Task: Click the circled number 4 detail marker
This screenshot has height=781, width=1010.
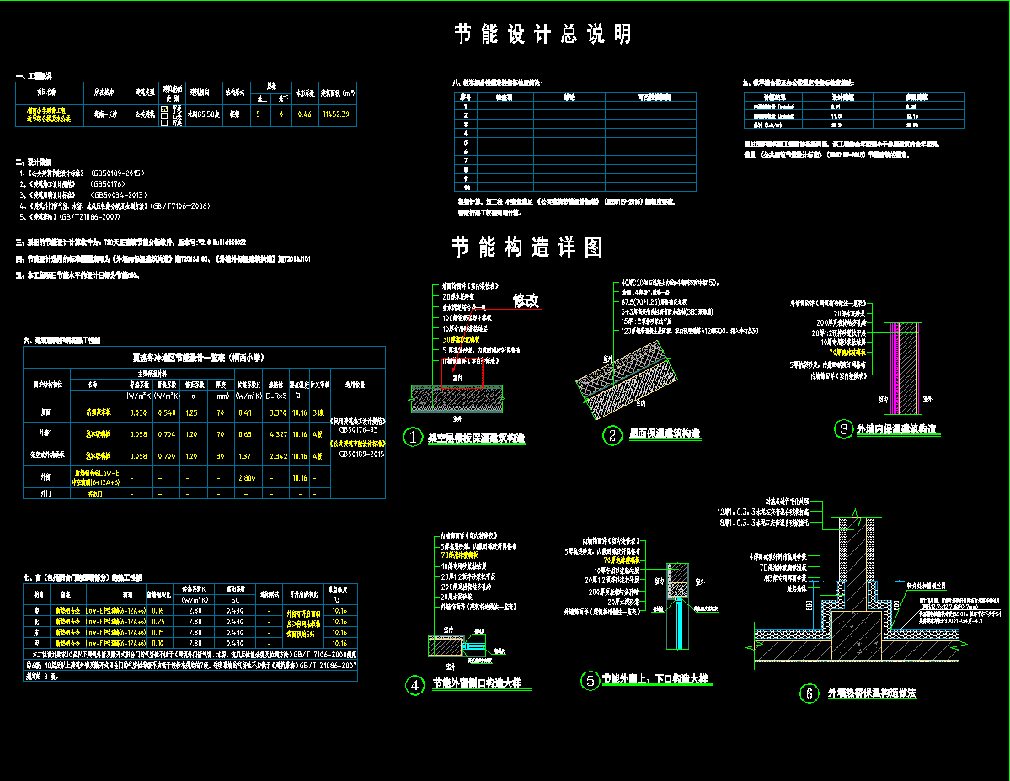Action: tap(414, 685)
